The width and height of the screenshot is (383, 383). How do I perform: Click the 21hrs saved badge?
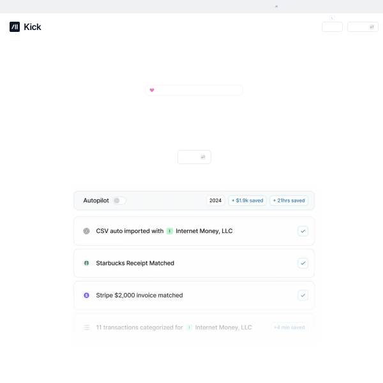[x=289, y=200]
